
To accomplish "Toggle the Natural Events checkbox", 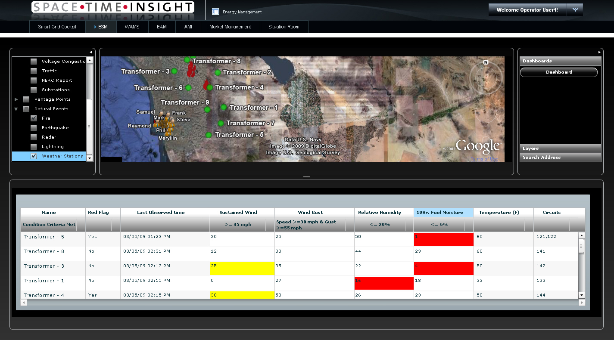I will pos(26,109).
